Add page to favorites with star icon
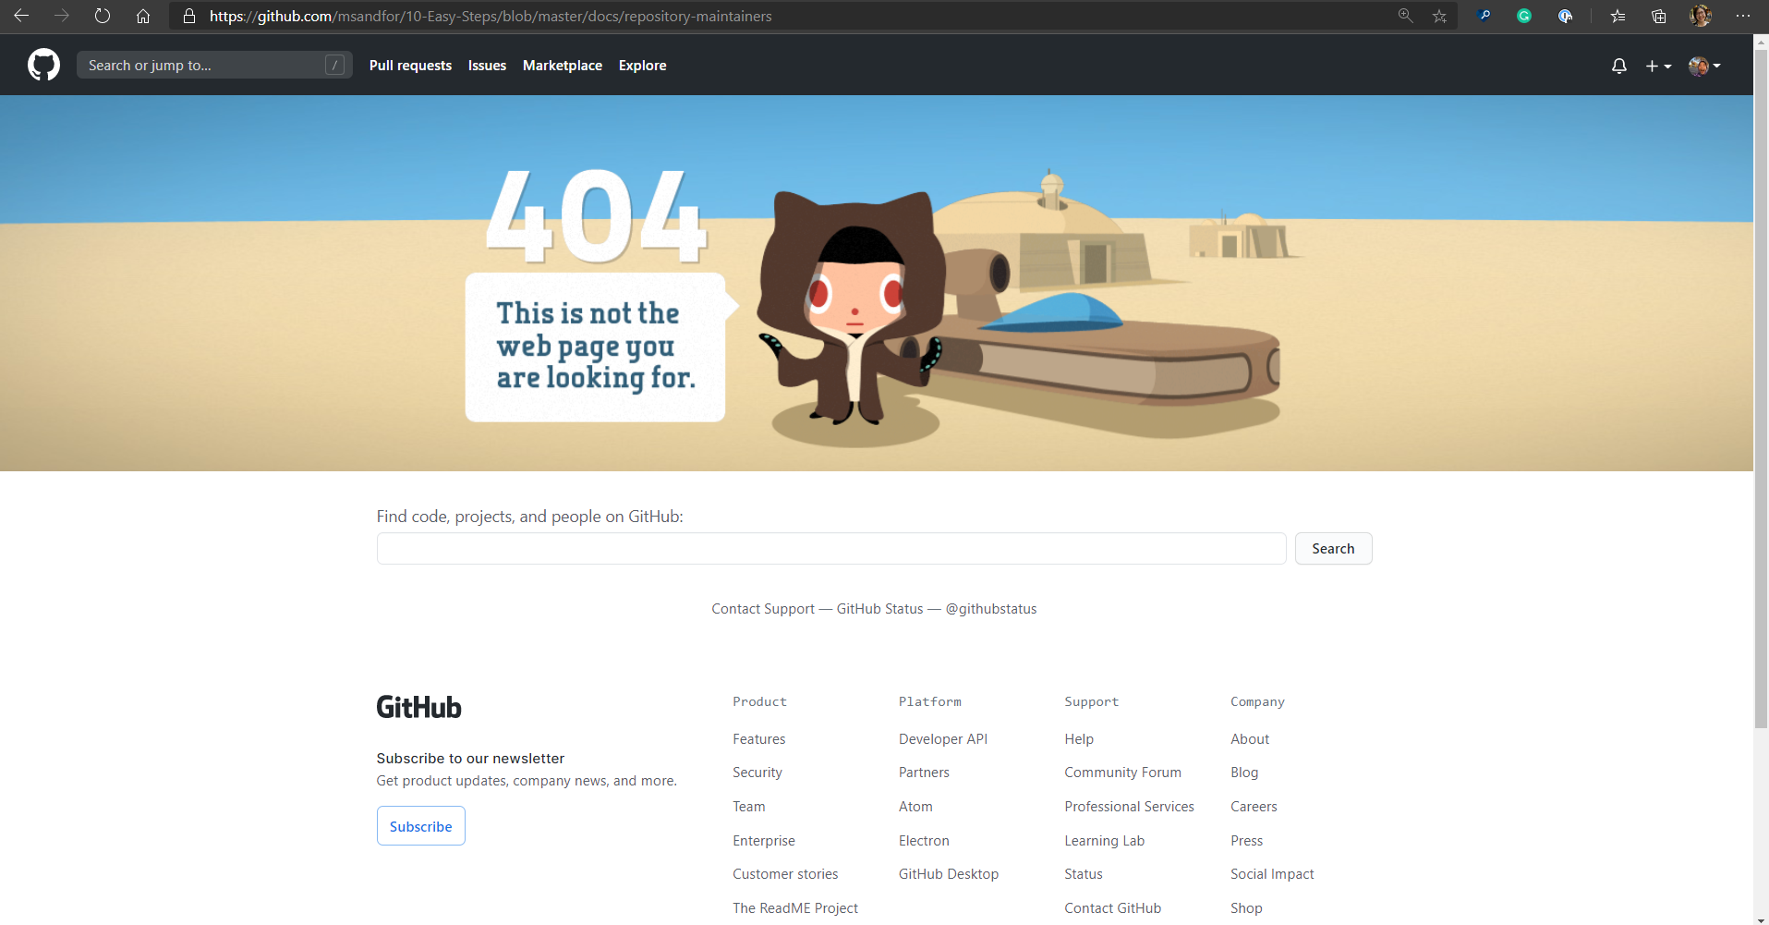Viewport: 1769px width, 925px height. 1439,16
